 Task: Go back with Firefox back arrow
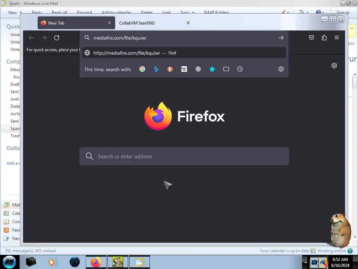coord(31,38)
